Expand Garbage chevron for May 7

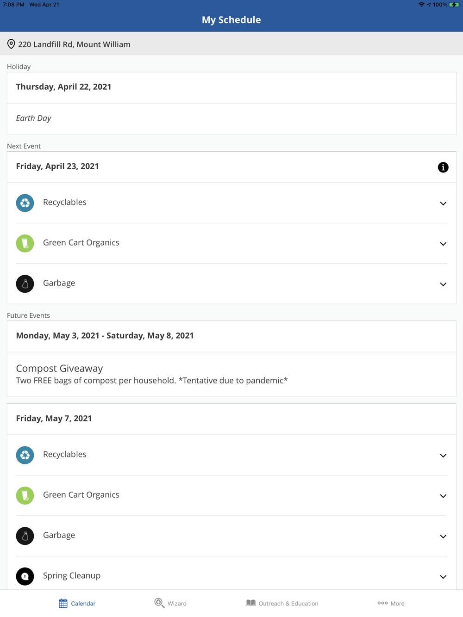(443, 537)
